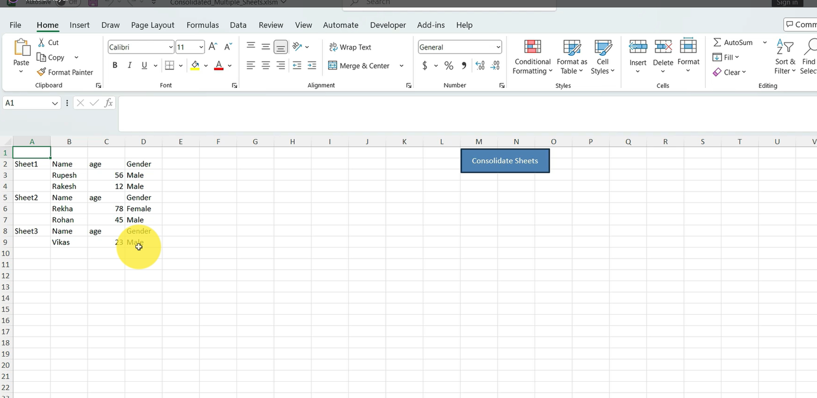Screen dimensions: 817x398
Task: Click the Insert Function fx icon
Action: point(108,103)
